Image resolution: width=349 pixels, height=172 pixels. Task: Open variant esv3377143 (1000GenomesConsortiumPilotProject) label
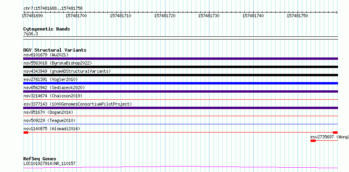tap(78, 104)
